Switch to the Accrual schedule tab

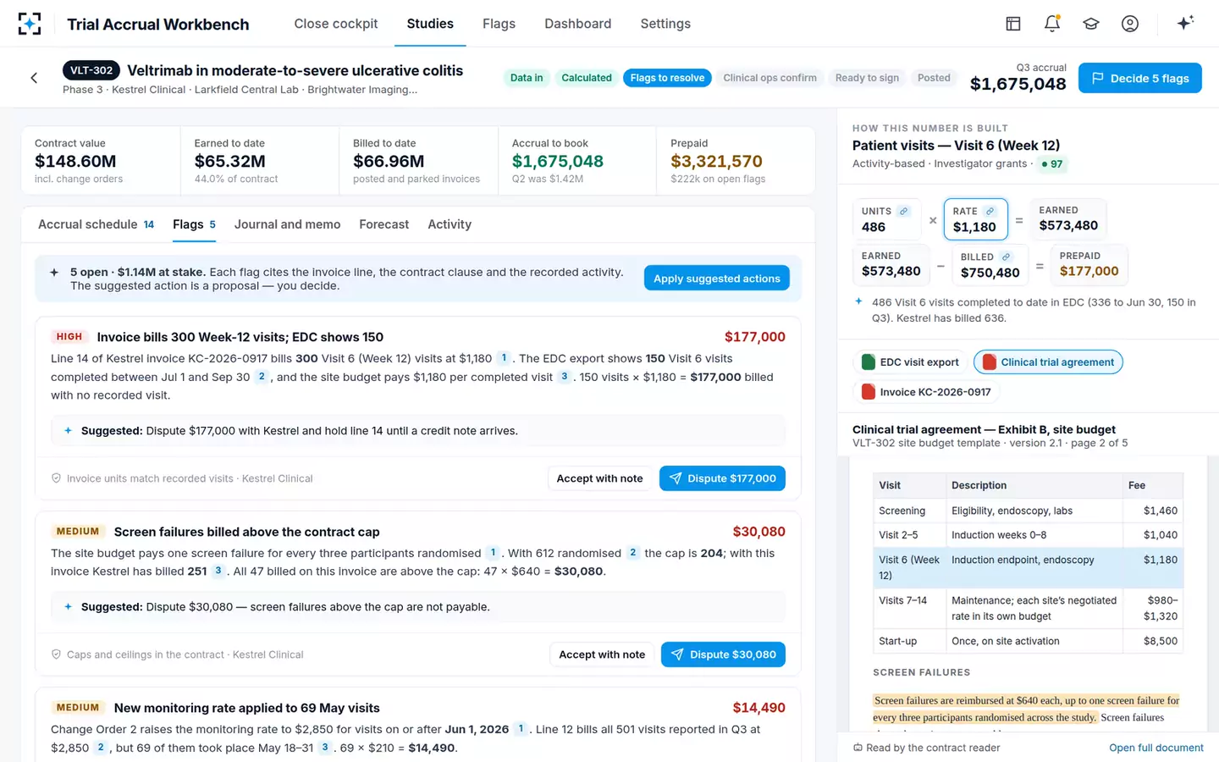coord(96,224)
